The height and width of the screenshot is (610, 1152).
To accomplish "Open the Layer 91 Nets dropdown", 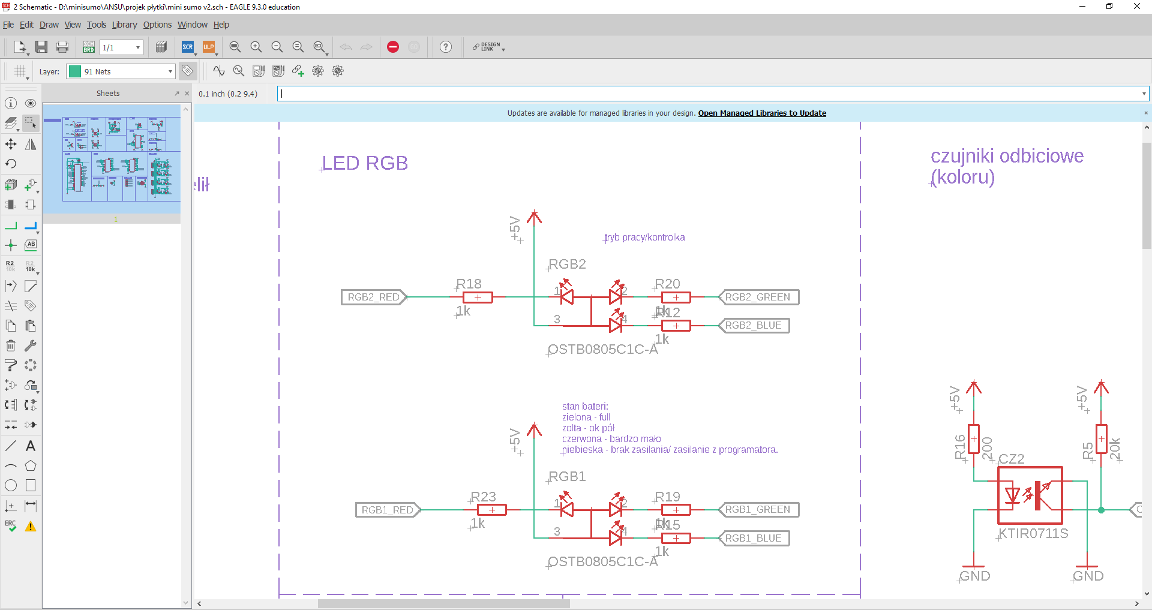I will click(x=170, y=71).
